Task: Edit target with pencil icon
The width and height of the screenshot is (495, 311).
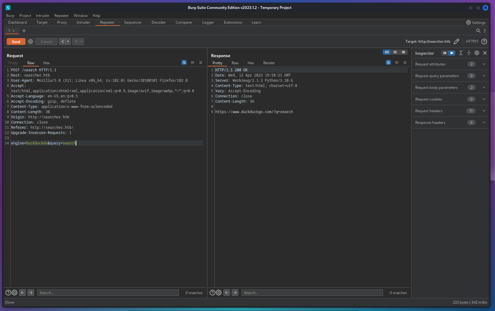Action: coord(457,41)
